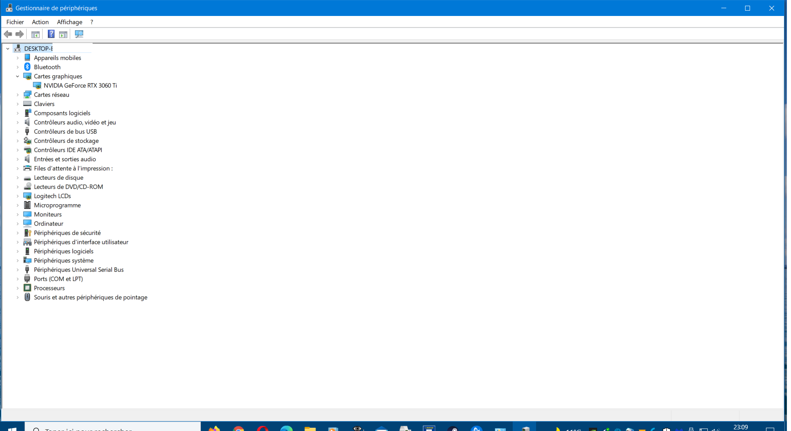Scan for hardware changes via monitor-magnifier icon

[79, 34]
